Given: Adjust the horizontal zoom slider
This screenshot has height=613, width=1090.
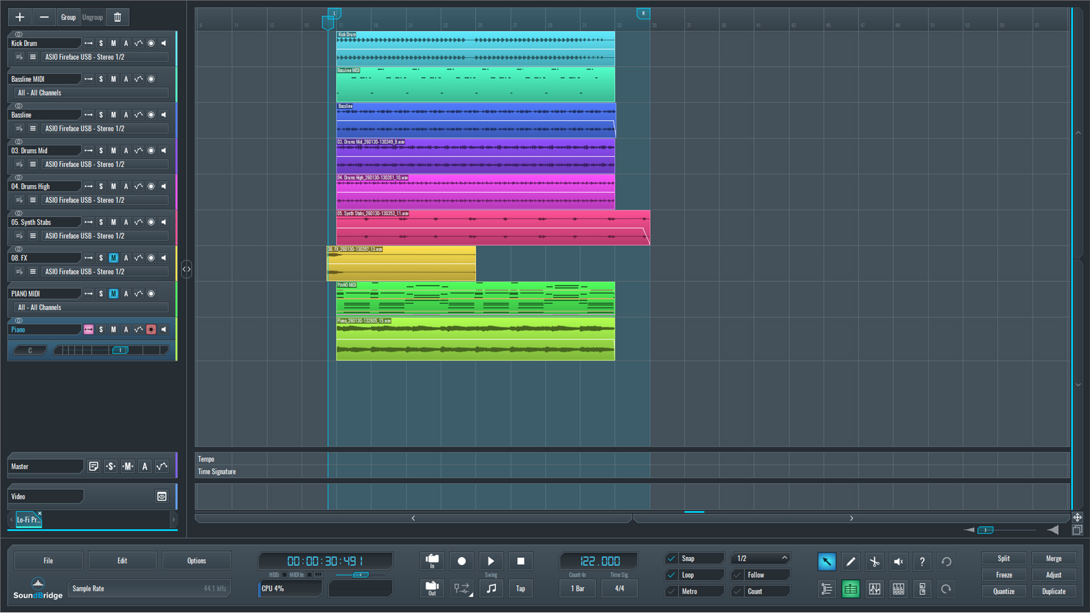Looking at the screenshot, I should tap(986, 530).
